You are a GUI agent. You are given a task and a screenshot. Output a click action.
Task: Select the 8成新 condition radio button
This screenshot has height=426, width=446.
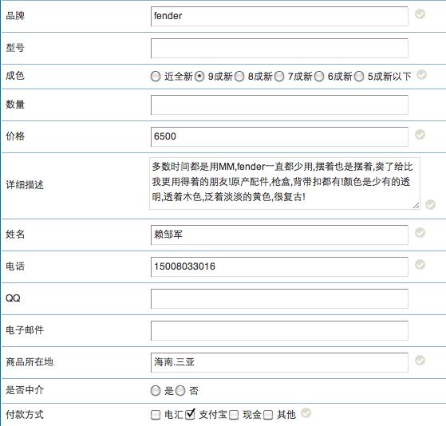point(239,77)
